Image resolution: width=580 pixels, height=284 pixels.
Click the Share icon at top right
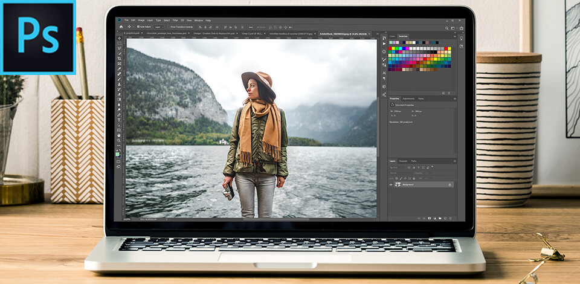point(461,28)
